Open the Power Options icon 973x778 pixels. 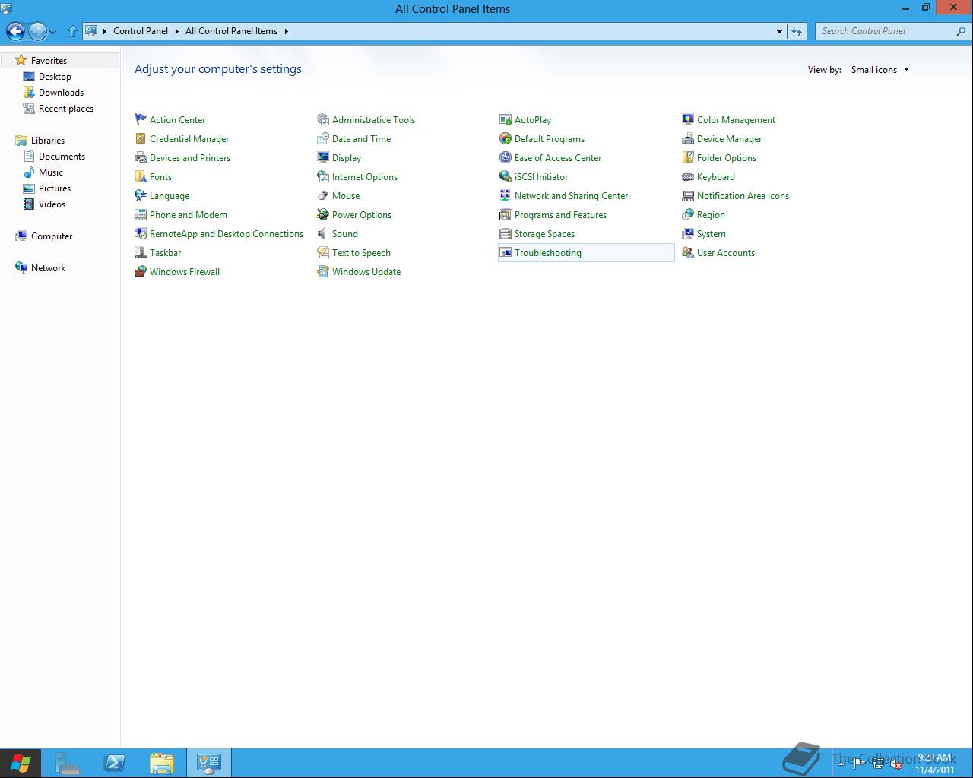pyautogui.click(x=323, y=214)
